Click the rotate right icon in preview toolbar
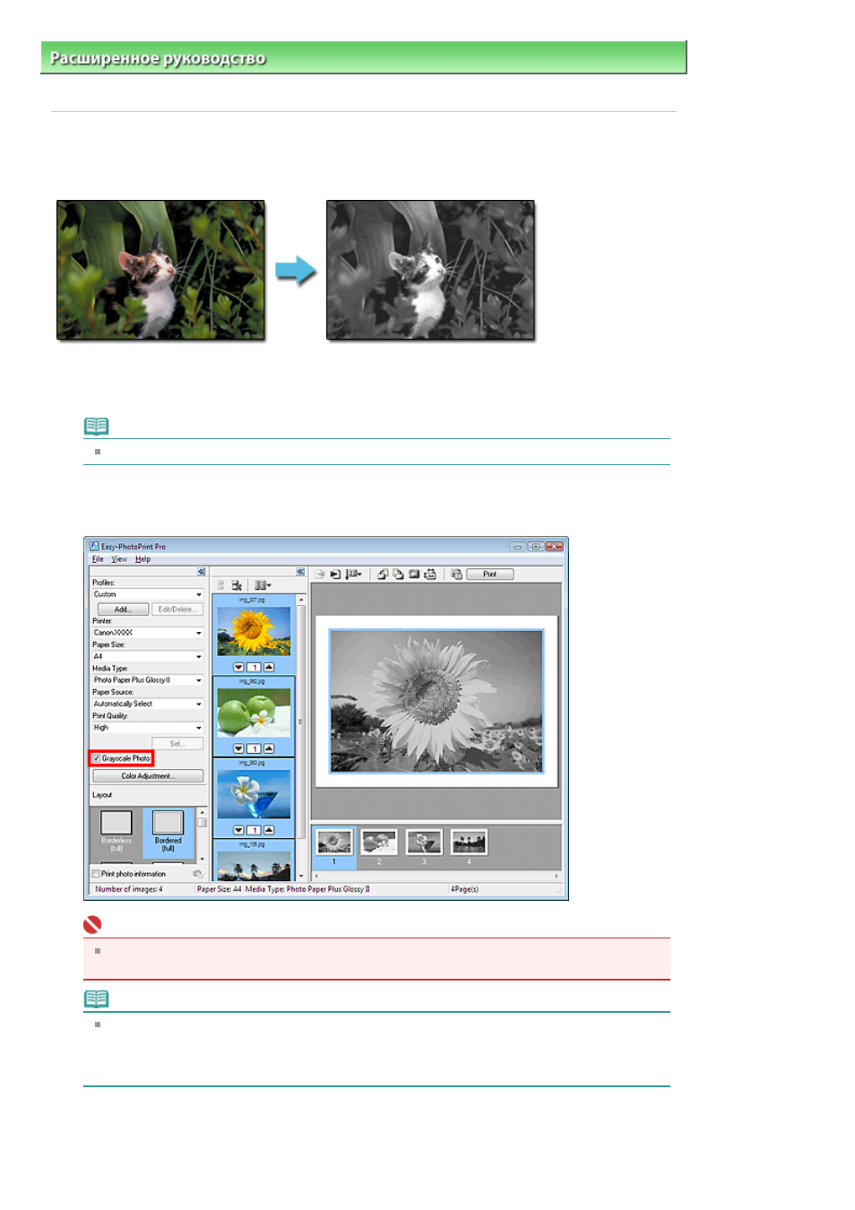Screen dimensions: 855x1210 click(x=398, y=575)
